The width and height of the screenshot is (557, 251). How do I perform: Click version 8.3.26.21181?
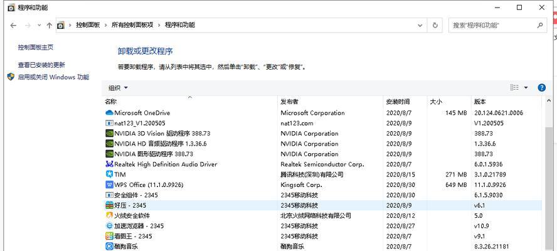click(x=491, y=247)
